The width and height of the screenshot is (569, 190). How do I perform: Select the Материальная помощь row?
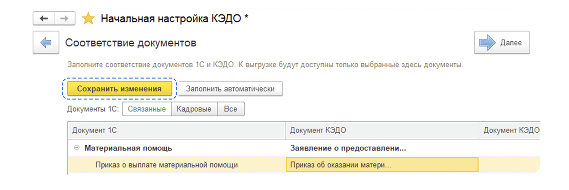coord(304,148)
